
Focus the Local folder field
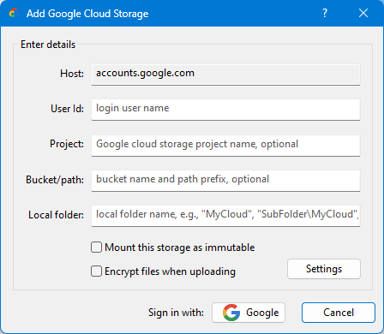[225, 216]
